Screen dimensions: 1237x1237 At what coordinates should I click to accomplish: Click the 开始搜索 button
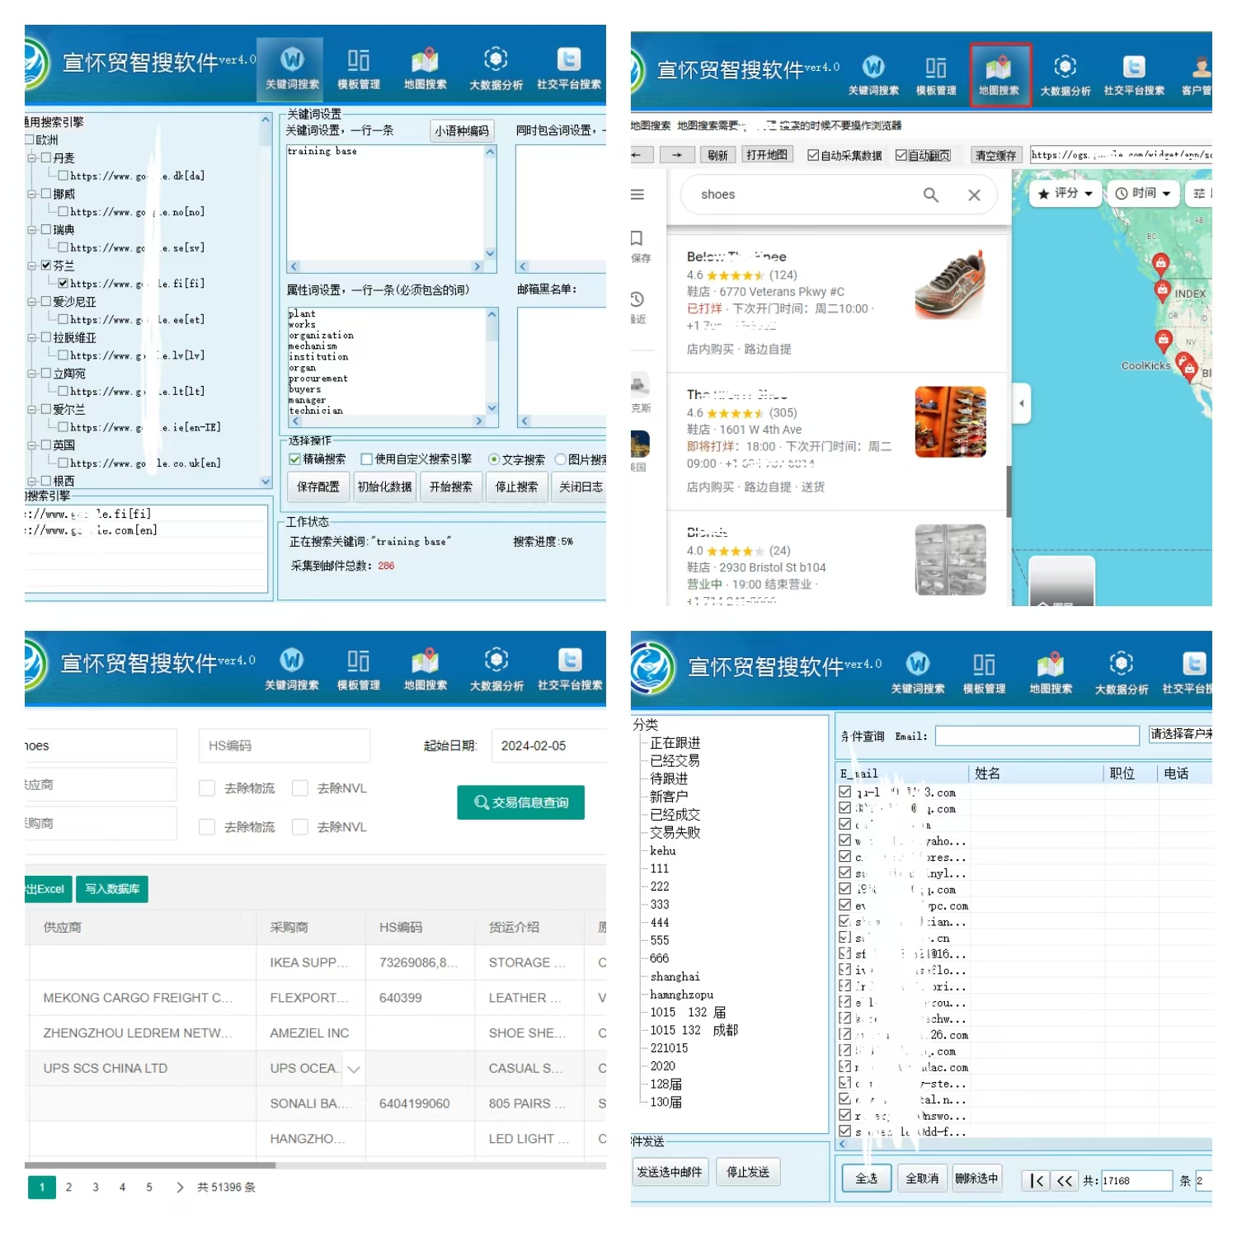(x=451, y=487)
